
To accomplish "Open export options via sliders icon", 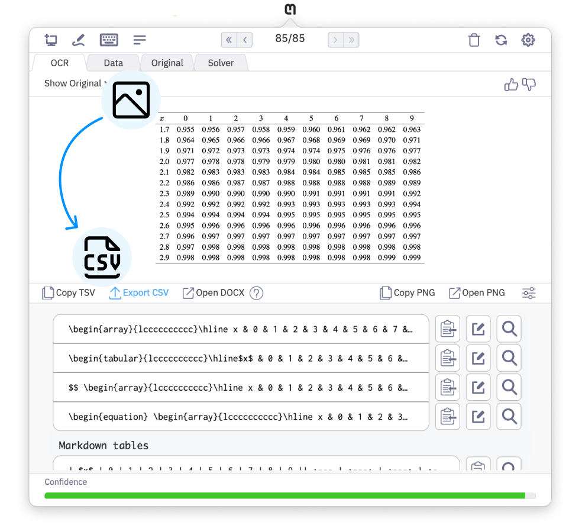I will tap(529, 292).
